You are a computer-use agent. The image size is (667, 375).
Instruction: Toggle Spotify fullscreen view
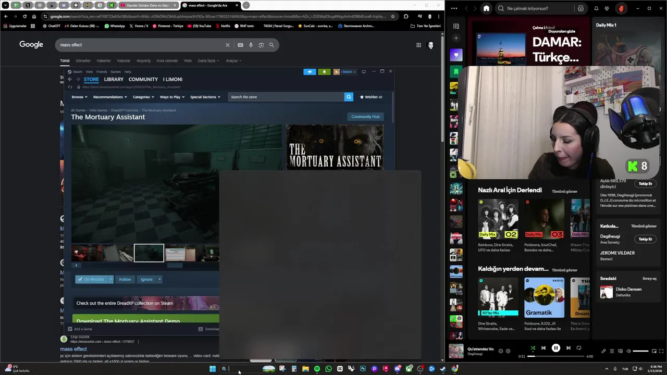point(661,351)
